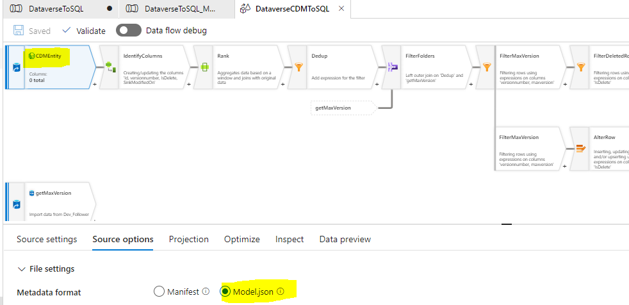Open the Data preview tab
Screen dimensions: 629x305
[x=345, y=240]
